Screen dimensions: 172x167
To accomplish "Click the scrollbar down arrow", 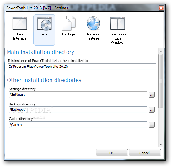I will [x=161, y=144].
